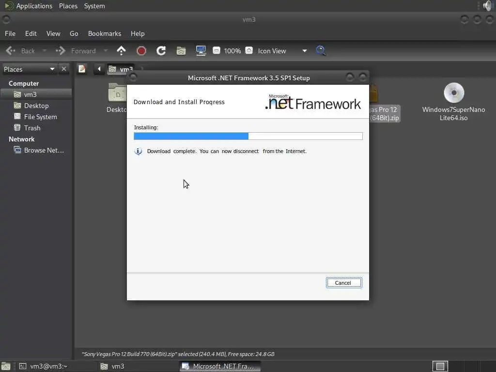Select Desktop in Places sidebar
Image resolution: width=496 pixels, height=372 pixels.
click(36, 106)
